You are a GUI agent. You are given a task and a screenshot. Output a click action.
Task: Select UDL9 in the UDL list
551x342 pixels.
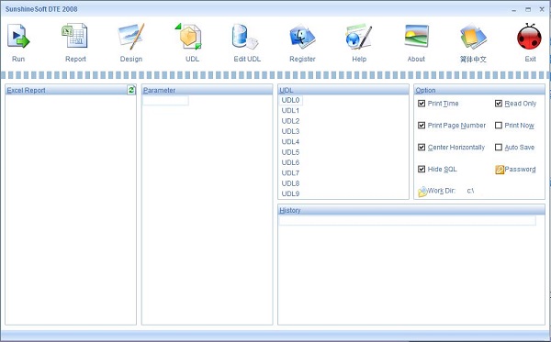[x=290, y=193]
